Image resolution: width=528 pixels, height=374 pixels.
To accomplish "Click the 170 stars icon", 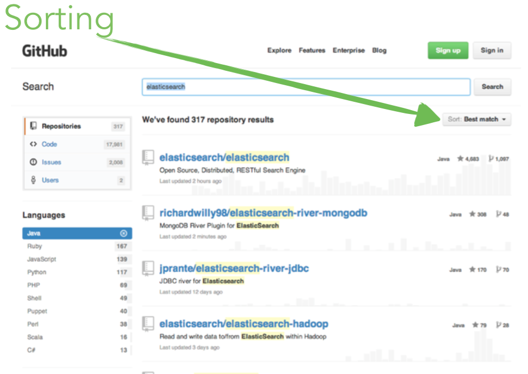I will [x=472, y=269].
